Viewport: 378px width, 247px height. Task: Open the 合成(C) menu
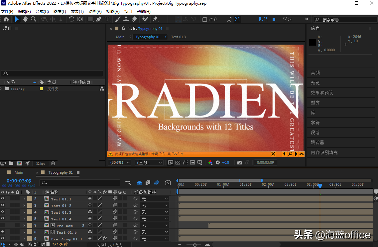tap(42, 12)
